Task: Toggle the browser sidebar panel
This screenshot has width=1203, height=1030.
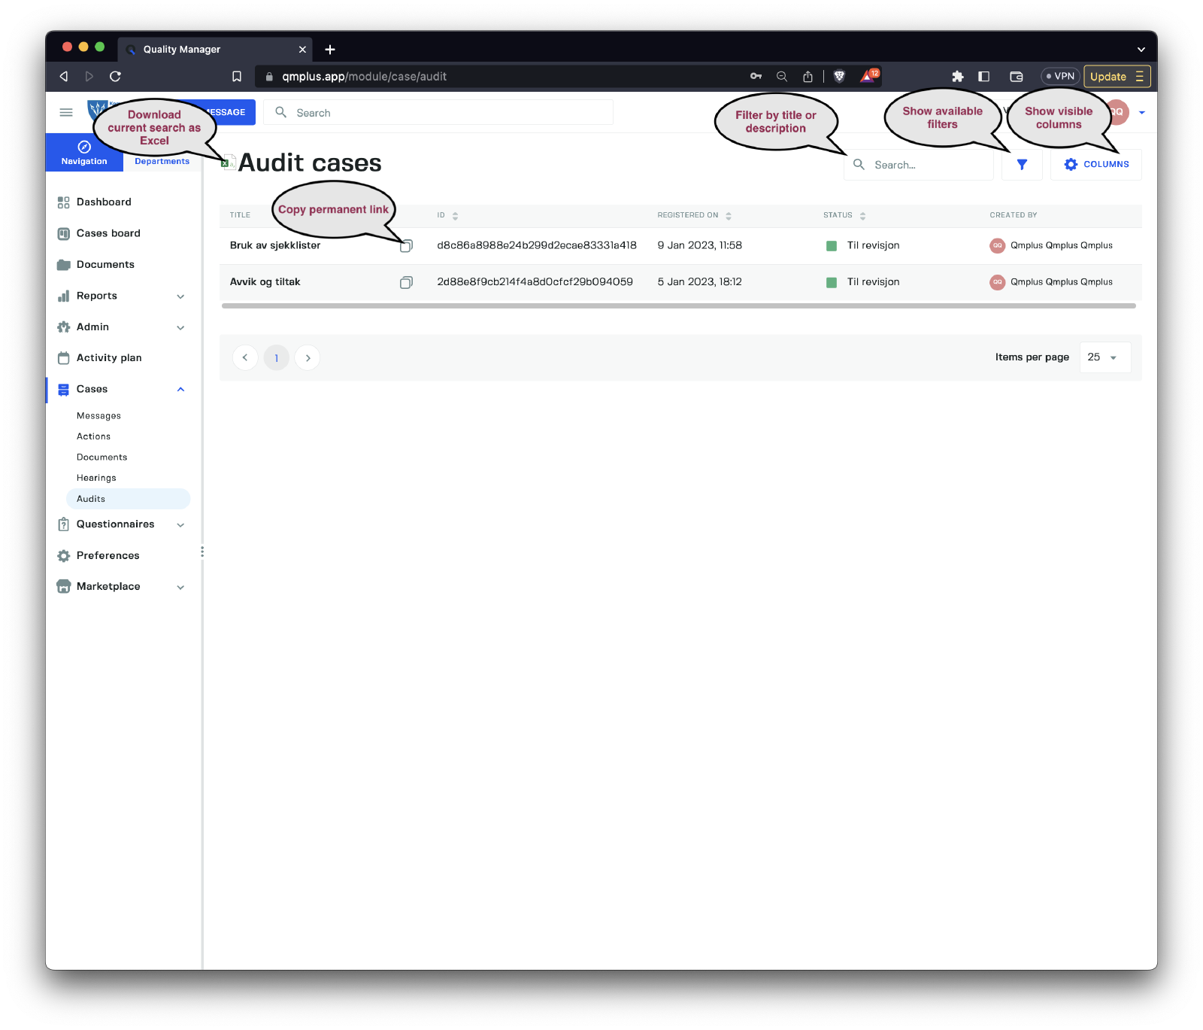Action: (983, 77)
